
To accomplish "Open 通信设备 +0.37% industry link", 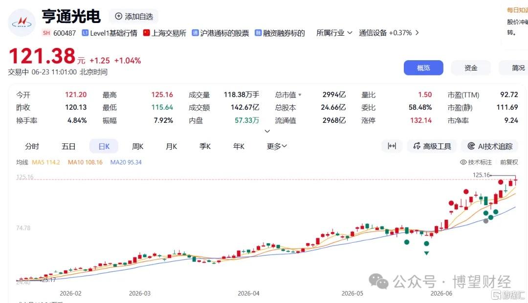I will [385, 33].
